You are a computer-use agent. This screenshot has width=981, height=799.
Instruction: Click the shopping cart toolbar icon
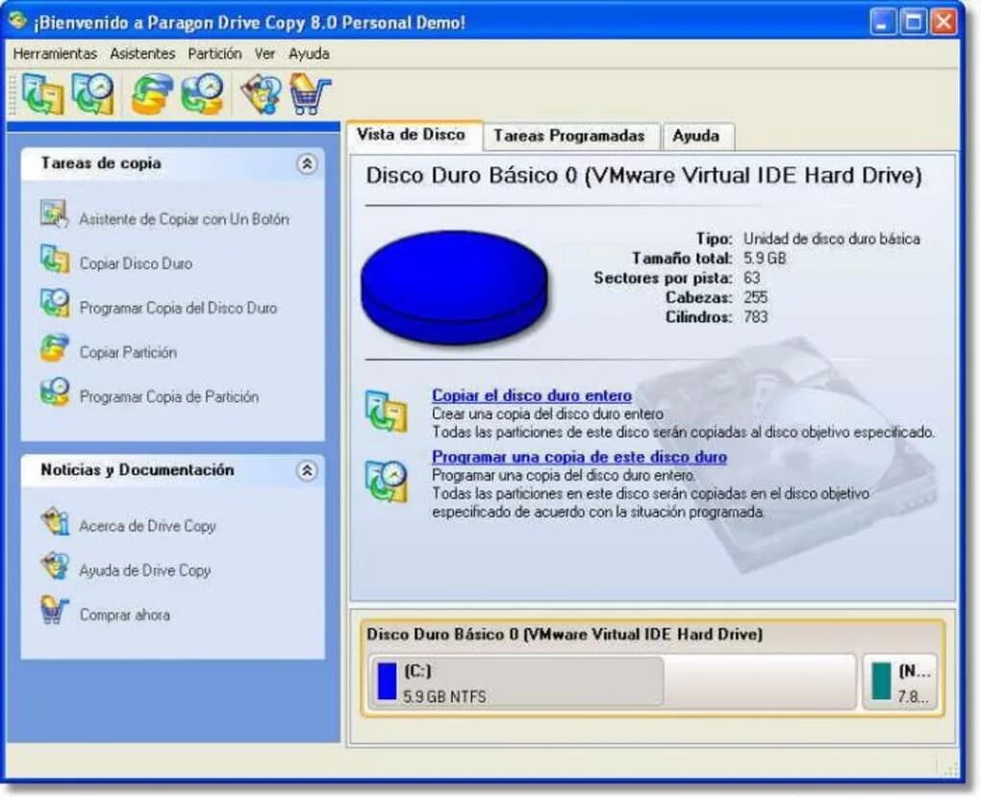tap(311, 94)
